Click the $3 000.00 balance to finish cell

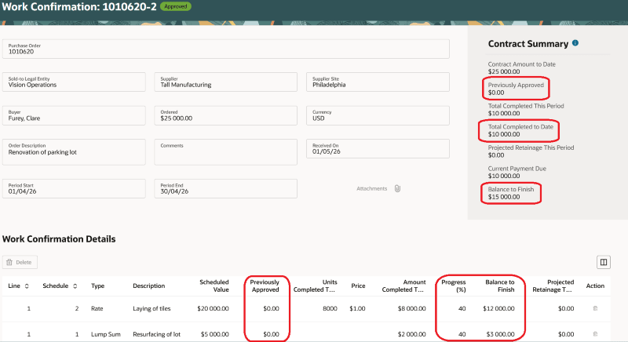click(x=500, y=334)
